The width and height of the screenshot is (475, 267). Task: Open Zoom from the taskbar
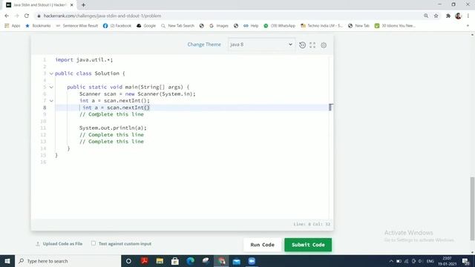[252, 261]
